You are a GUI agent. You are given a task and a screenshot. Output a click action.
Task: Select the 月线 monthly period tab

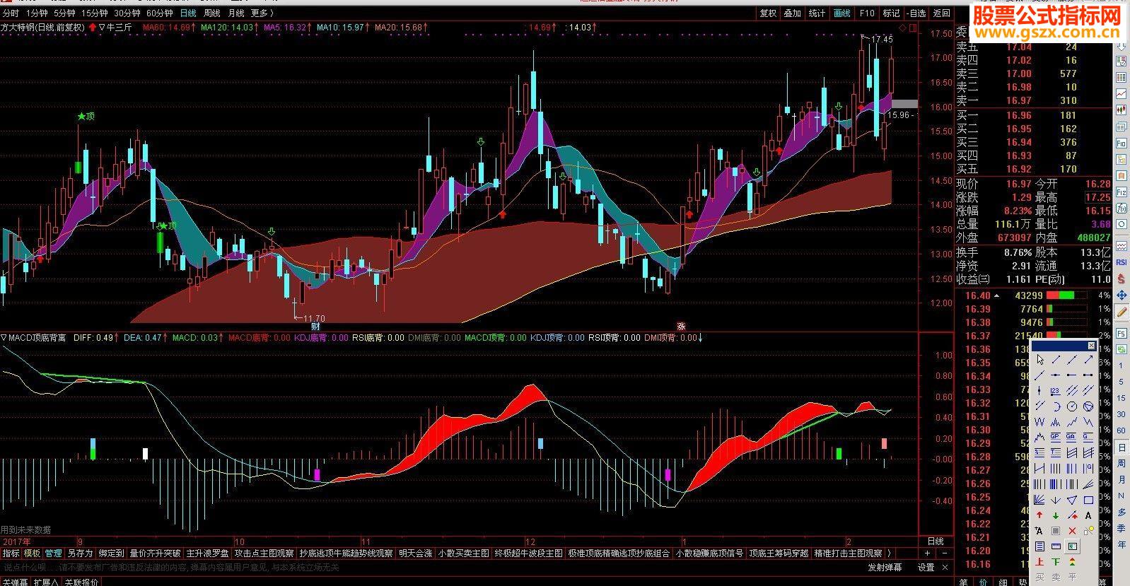[x=235, y=13]
